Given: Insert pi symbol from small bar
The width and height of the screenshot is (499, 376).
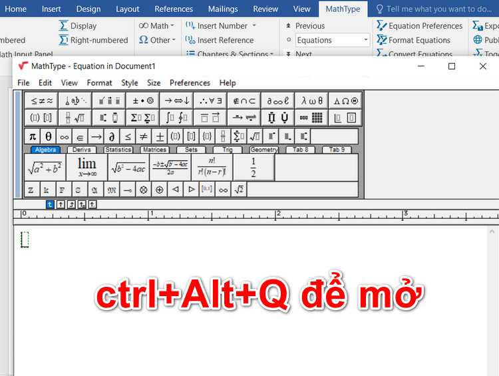Looking at the screenshot, I should click(x=33, y=137).
